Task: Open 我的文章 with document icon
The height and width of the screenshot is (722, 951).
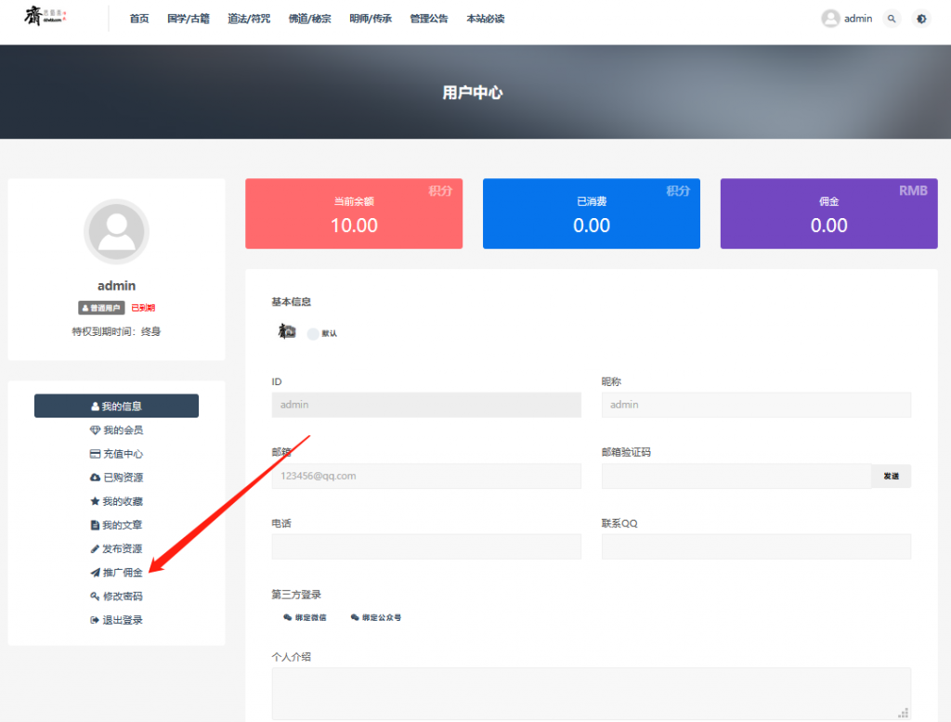Action: pyautogui.click(x=116, y=525)
